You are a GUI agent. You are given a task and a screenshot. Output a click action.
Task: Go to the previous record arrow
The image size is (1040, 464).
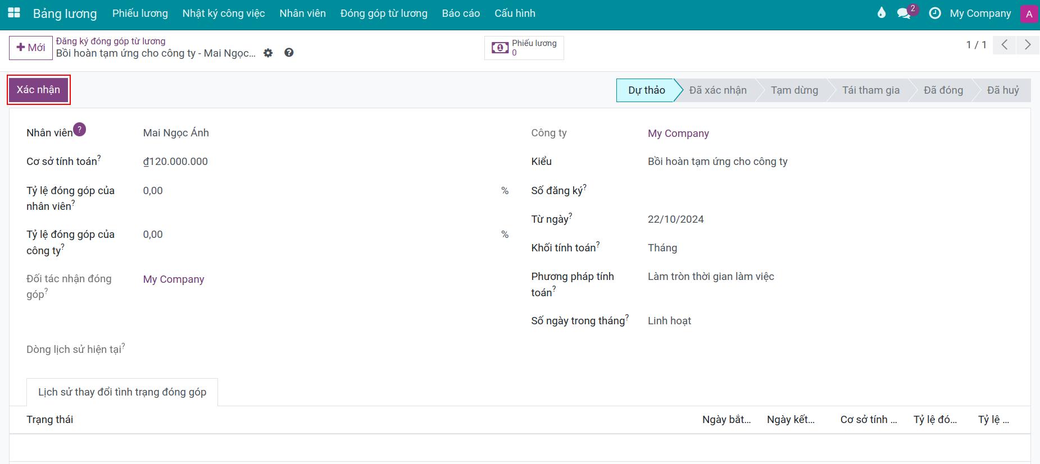[1005, 45]
